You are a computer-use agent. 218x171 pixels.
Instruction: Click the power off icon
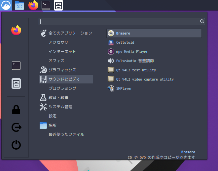tap(16, 145)
